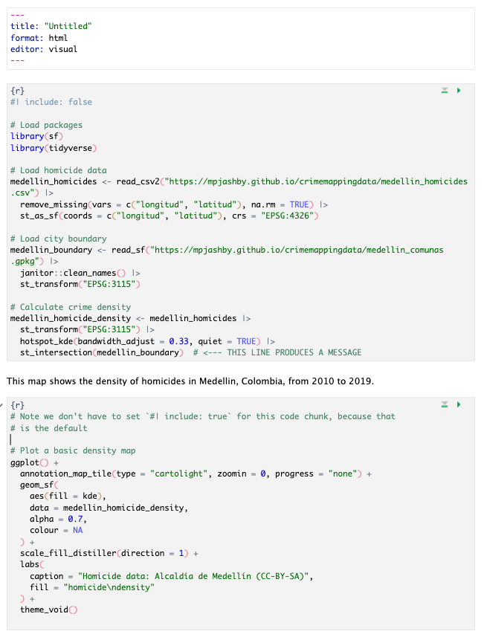Click the remove_missing(vars = ...) line
The image size is (484, 640).
pos(174,204)
